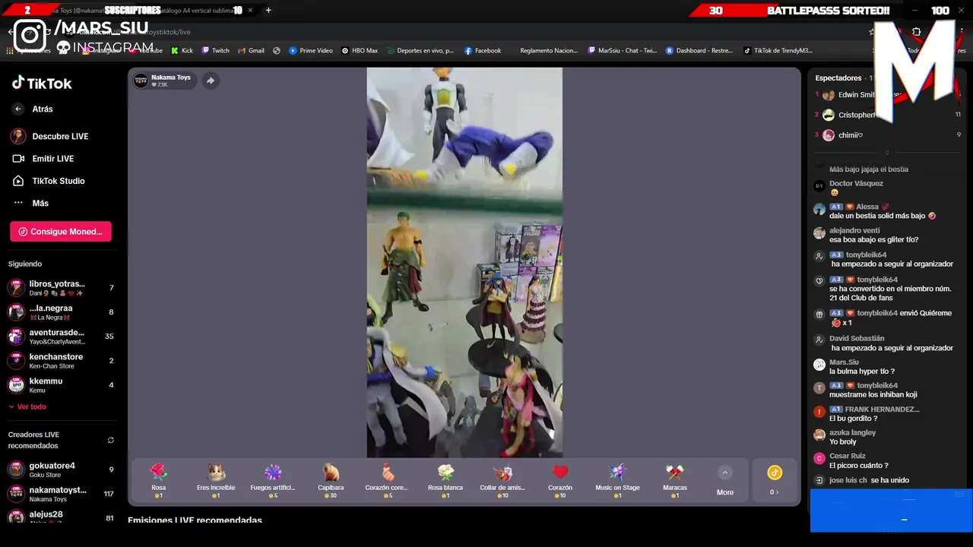Screen dimensions: 973x547
Task: Send the Capibara gift
Action: coord(331,480)
